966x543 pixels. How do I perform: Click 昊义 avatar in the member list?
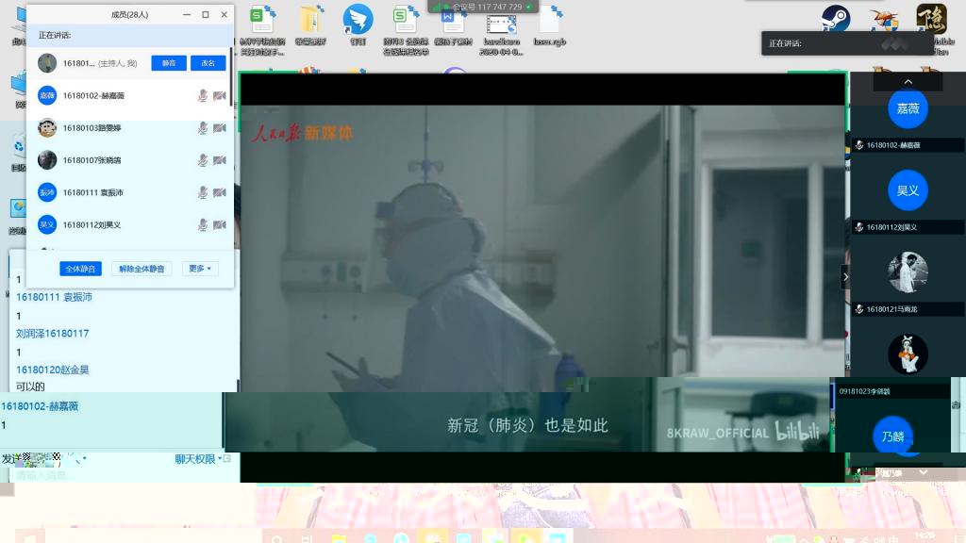[47, 224]
